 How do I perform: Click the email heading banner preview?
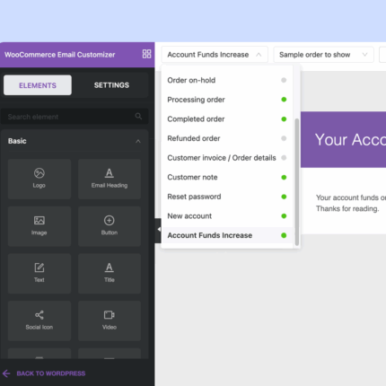click(x=343, y=139)
